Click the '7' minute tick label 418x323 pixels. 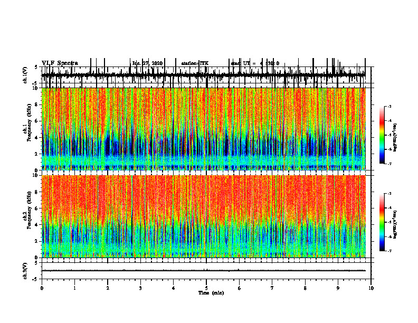pyautogui.click(x=272, y=288)
